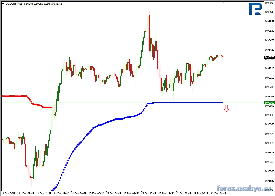Click the chart shift triangle marker at top
The image size is (275, 196).
(x=224, y=2)
